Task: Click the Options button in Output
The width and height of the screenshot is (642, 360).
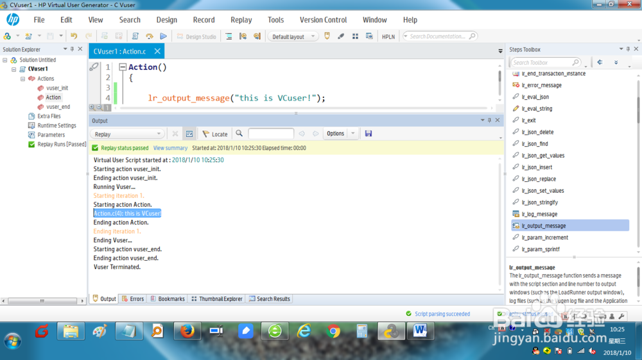Action: click(335, 134)
